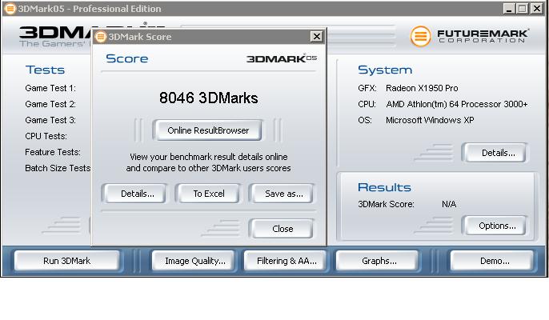The image size is (549, 320).
Task: Click Microsoft Windows XP OS value
Action: [x=430, y=120]
